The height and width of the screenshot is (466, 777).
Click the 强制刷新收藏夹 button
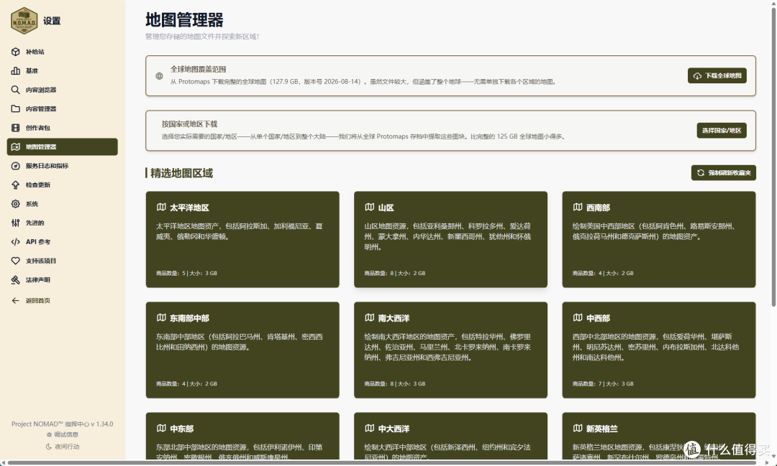724,172
